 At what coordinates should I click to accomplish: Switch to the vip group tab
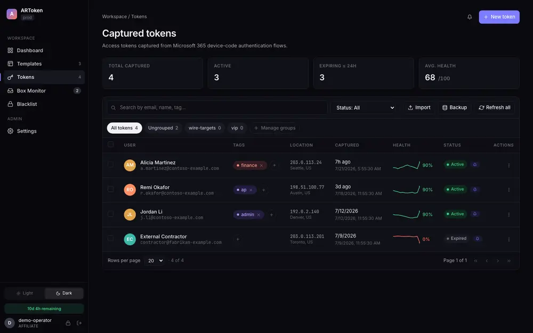237,128
